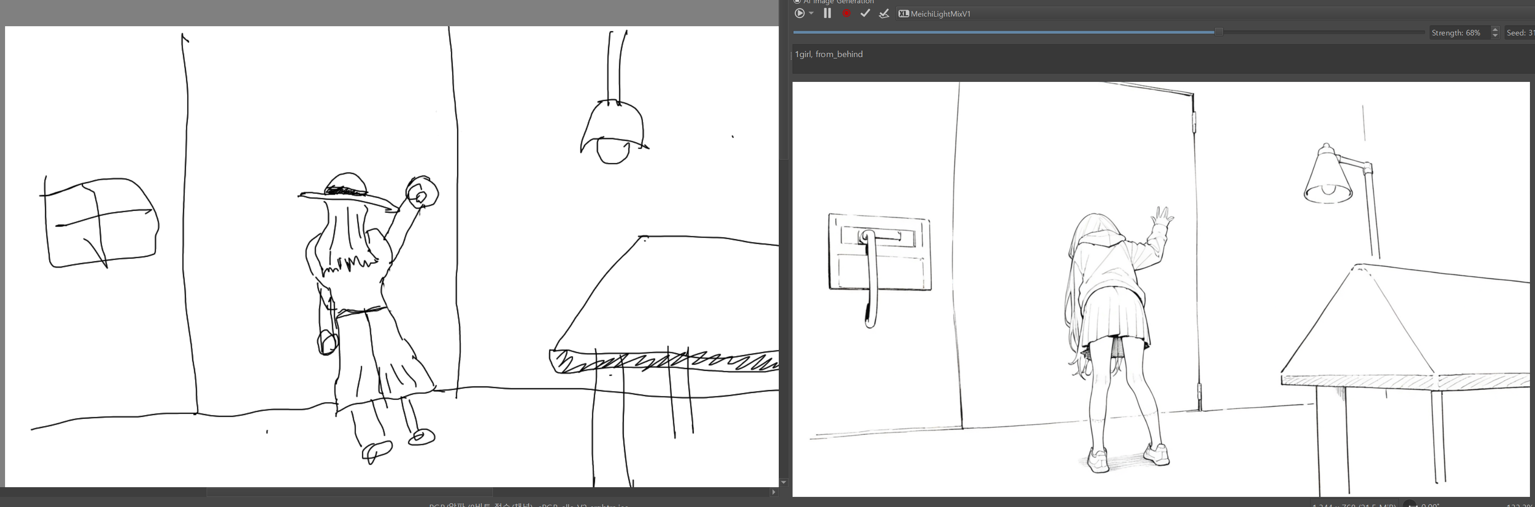Viewport: 1535px width, 507px height.
Task: Apply result with the checkmark icon
Action: tap(865, 13)
